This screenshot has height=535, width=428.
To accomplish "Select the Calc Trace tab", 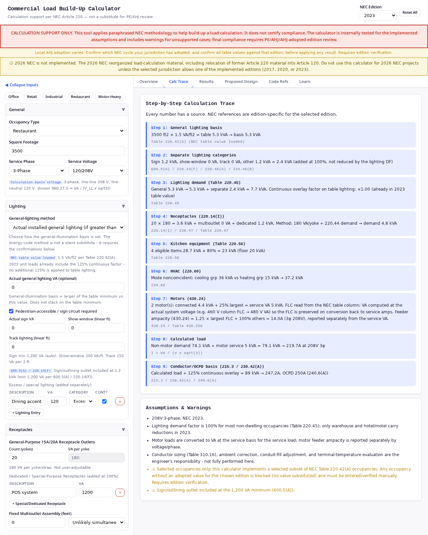I will coord(179,82).
